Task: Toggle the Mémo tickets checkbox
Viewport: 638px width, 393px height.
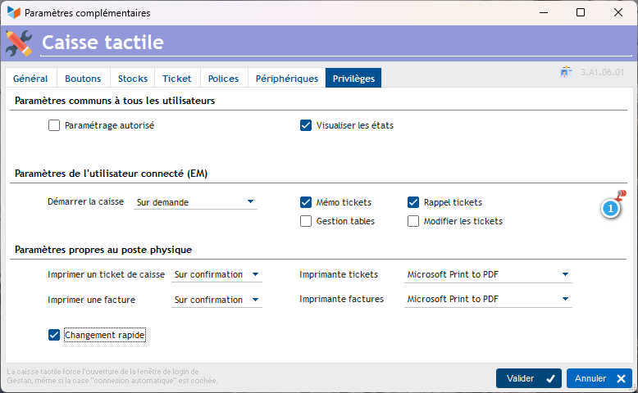Action: 306,202
